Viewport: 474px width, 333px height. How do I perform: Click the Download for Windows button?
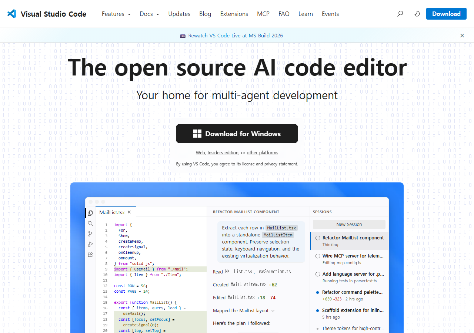tap(237, 134)
